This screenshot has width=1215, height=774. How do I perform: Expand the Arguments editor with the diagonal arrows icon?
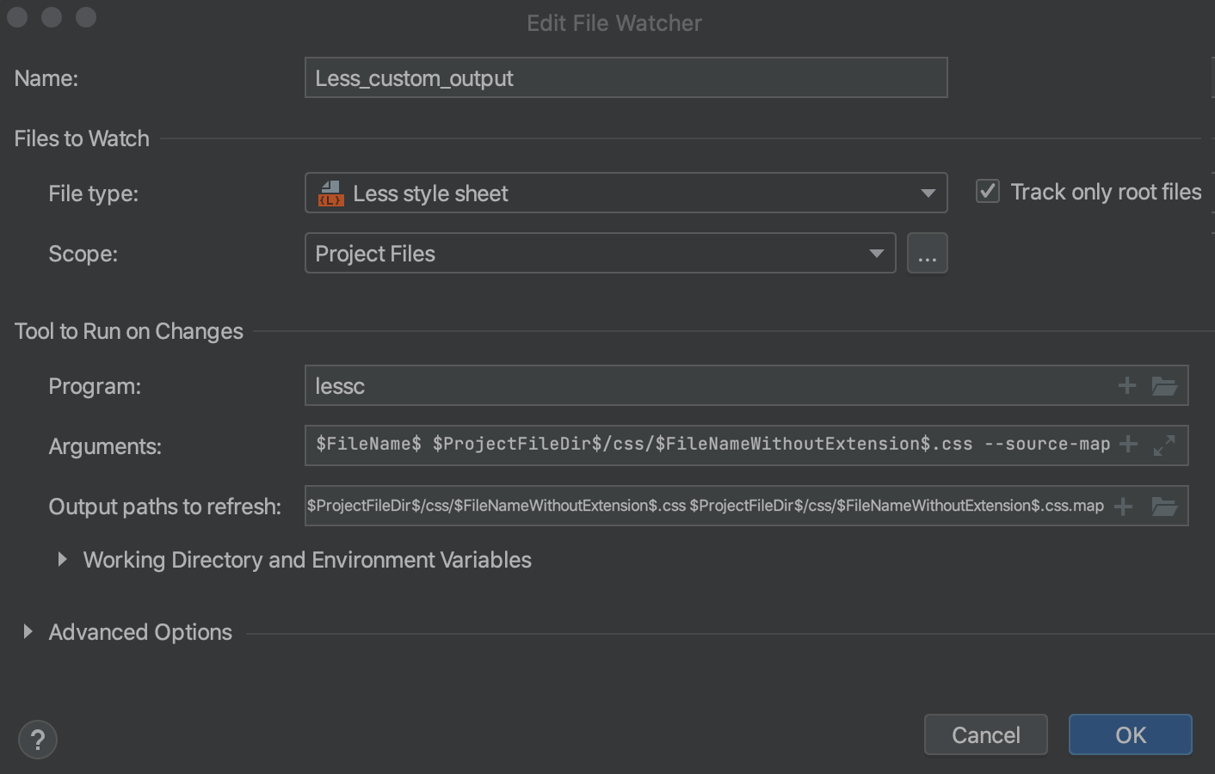click(1165, 445)
